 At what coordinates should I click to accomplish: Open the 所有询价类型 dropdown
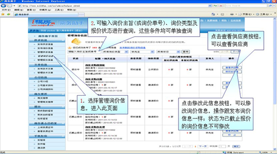coord(115,52)
